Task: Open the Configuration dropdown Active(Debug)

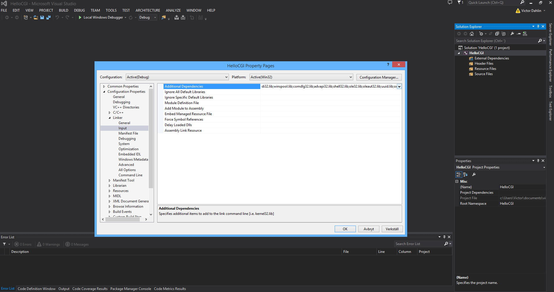Action: pos(177,77)
